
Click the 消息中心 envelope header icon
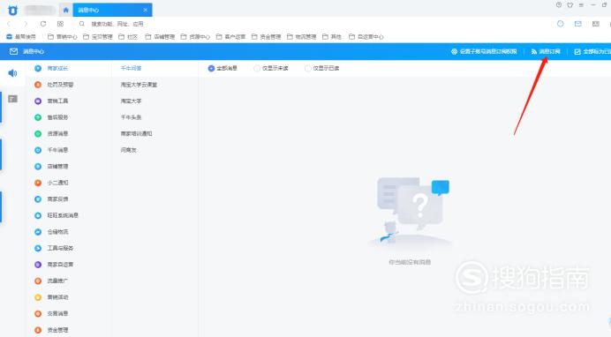click(x=13, y=51)
